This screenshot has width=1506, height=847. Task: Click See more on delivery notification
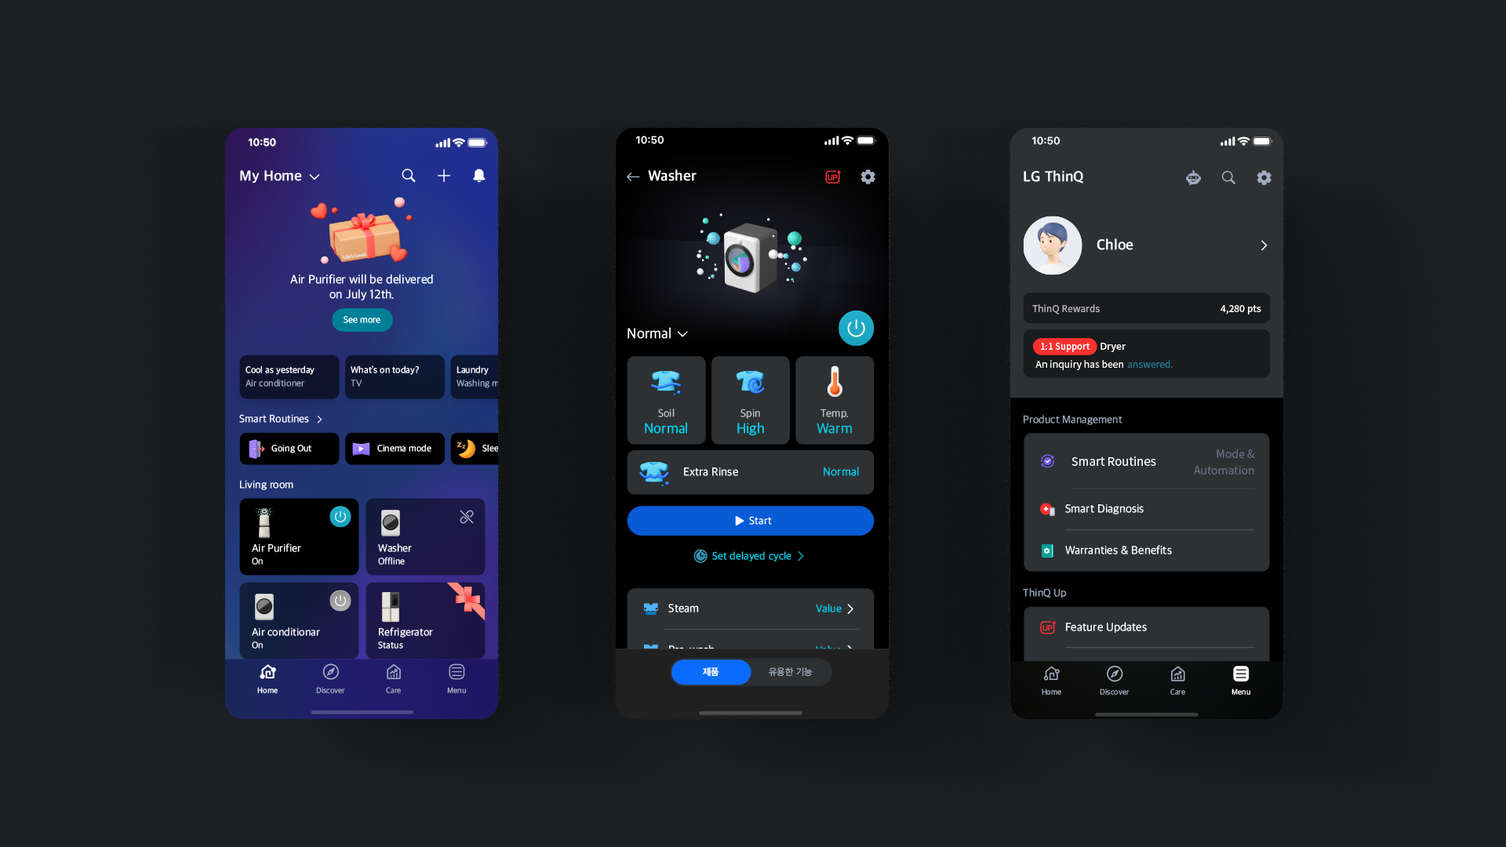tap(361, 319)
